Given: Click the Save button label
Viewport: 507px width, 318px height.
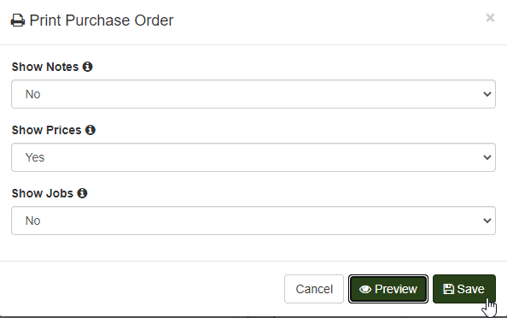Looking at the screenshot, I should click(x=471, y=289).
